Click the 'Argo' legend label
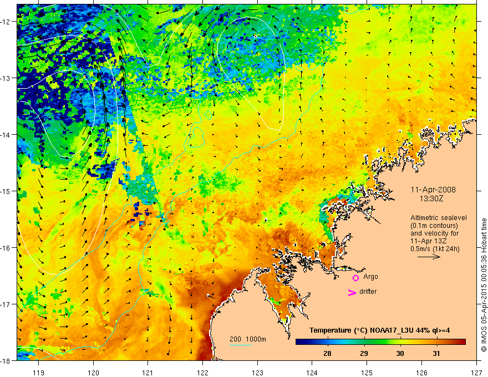488x377 pixels. tap(370, 277)
